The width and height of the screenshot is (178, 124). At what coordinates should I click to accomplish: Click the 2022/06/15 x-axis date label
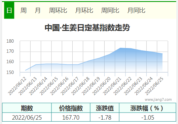pos(48,86)
